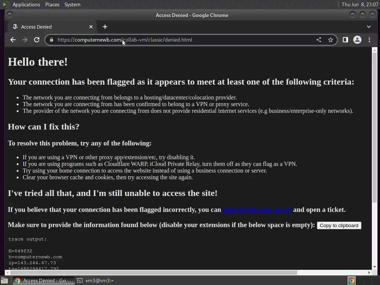Click the bullet mentioning Cloudflare WARP
Screen dimensions: 380x285
pos(160,164)
